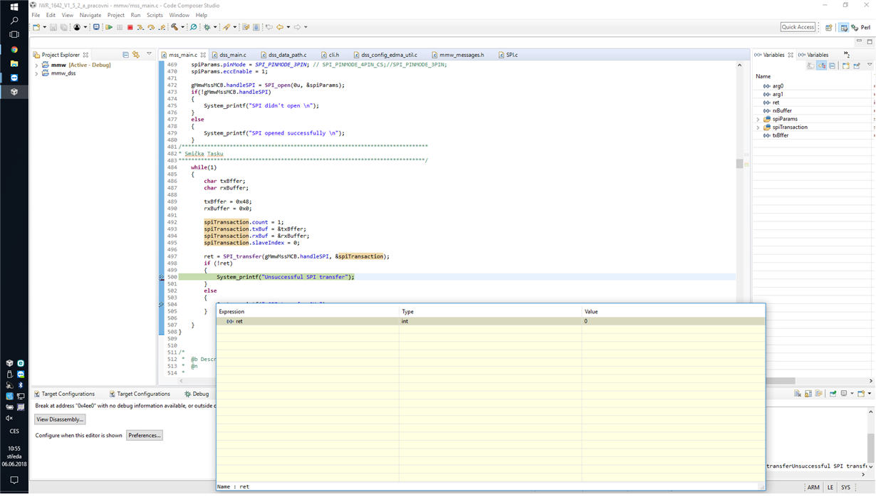Switch to the dss_data_path.c tab
This screenshot has width=876, height=497.
click(x=287, y=55)
